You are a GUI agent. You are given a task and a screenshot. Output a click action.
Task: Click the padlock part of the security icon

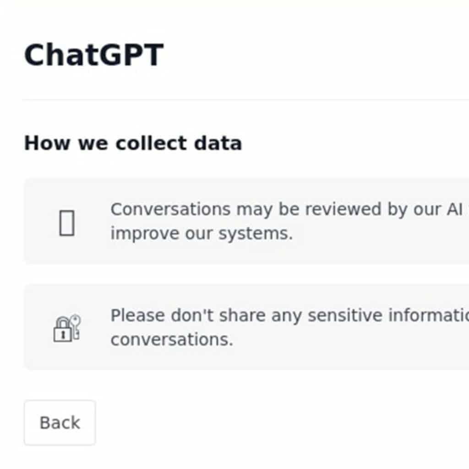pyautogui.click(x=63, y=331)
